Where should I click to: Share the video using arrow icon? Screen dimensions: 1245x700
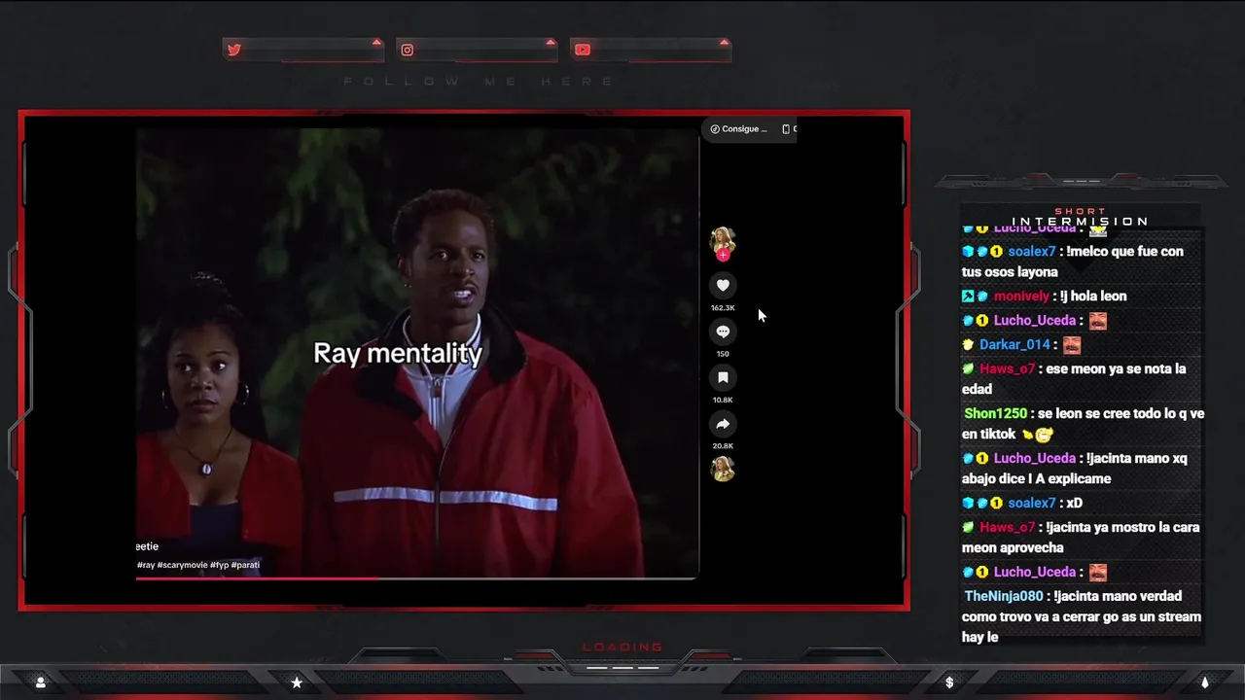tap(723, 424)
